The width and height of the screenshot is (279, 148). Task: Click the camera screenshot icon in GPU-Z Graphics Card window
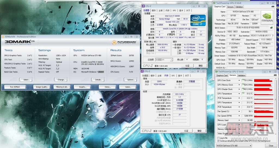pyautogui.click(x=273, y=7)
